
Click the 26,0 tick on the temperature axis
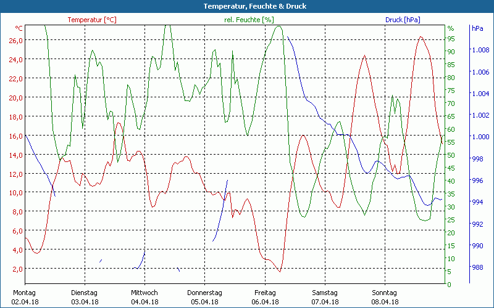pos(15,40)
